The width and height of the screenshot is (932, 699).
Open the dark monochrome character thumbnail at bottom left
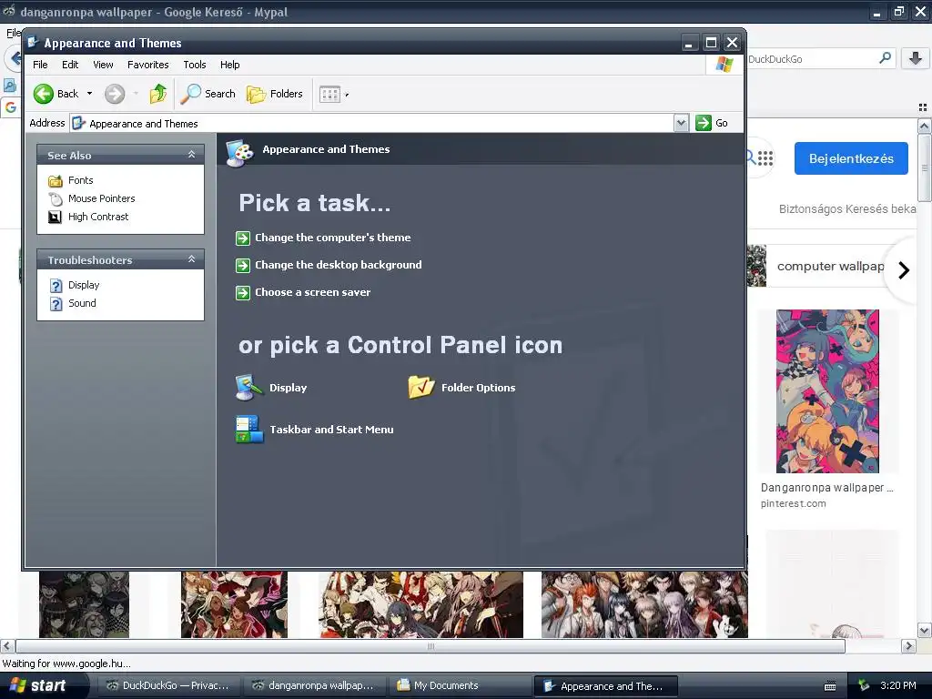pos(84,604)
